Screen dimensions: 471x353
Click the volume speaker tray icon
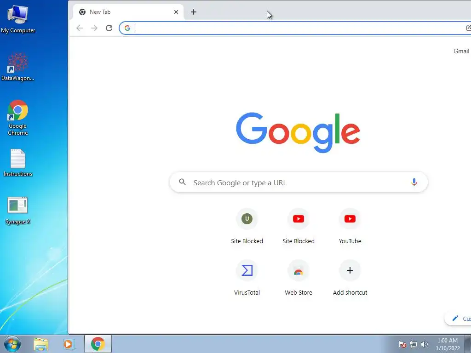[424, 344]
